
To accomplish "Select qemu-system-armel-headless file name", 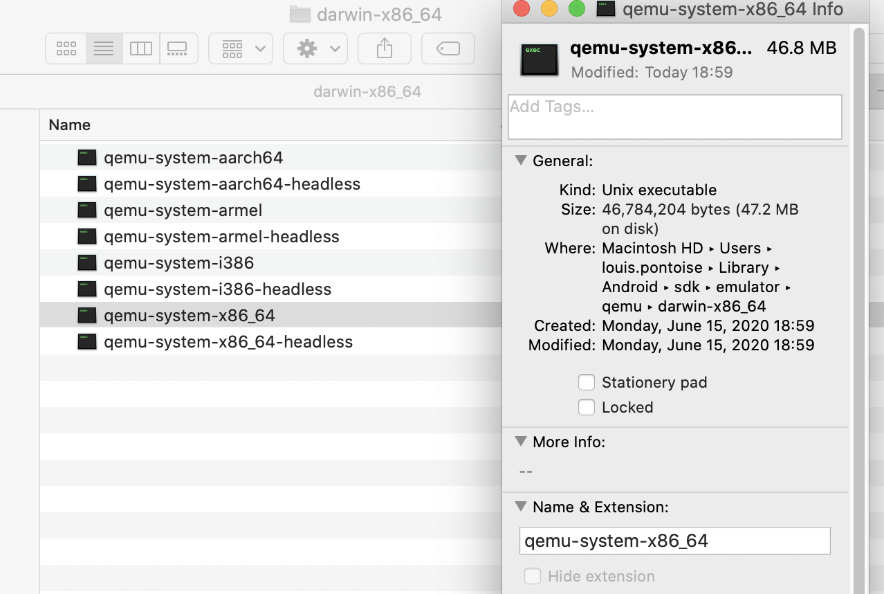I will (222, 237).
